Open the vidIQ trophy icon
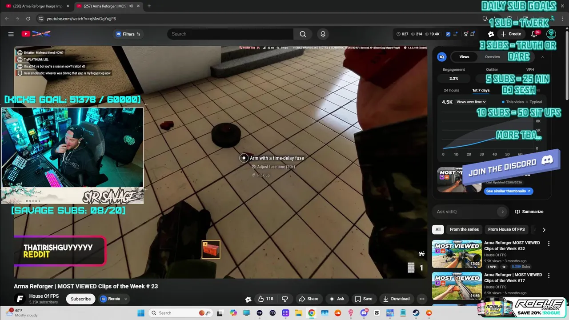 pos(465,34)
